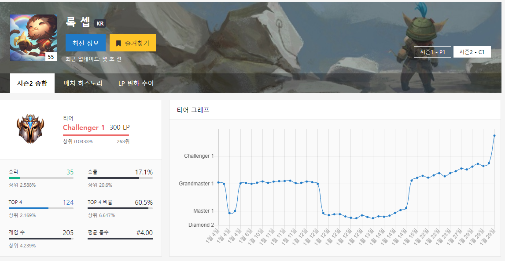Screen dimensions: 505x261
Task: Click the 상위 6.647% text
Action: click(101, 215)
